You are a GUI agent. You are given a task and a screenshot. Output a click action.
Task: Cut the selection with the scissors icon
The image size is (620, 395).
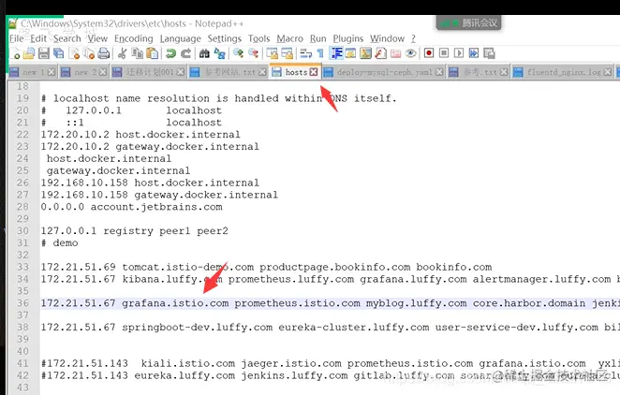pyautogui.click(x=122, y=53)
